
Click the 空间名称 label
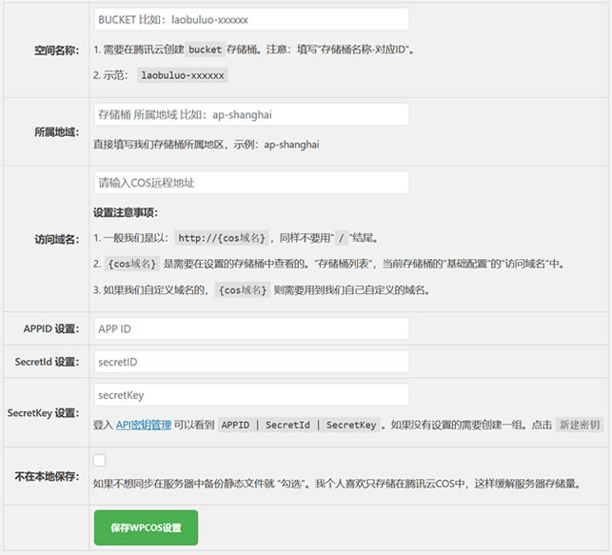pyautogui.click(x=56, y=50)
